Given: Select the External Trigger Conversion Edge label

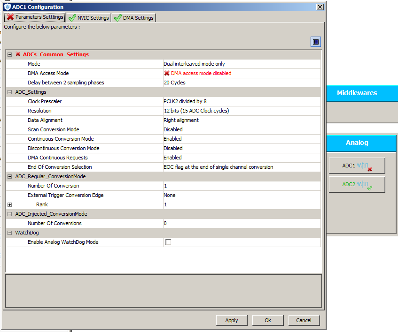Looking at the screenshot, I should [66, 195].
